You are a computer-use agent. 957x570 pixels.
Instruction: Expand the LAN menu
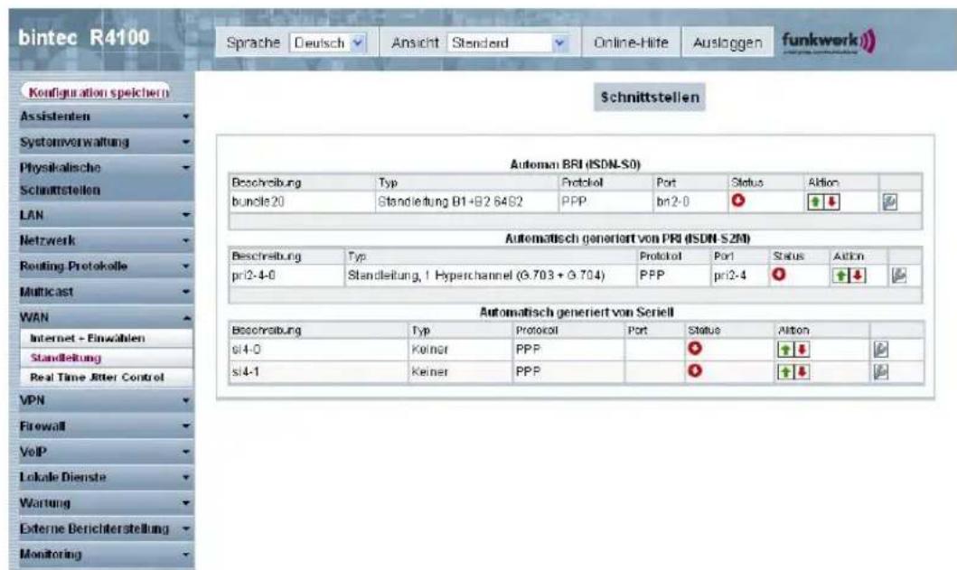106,215
